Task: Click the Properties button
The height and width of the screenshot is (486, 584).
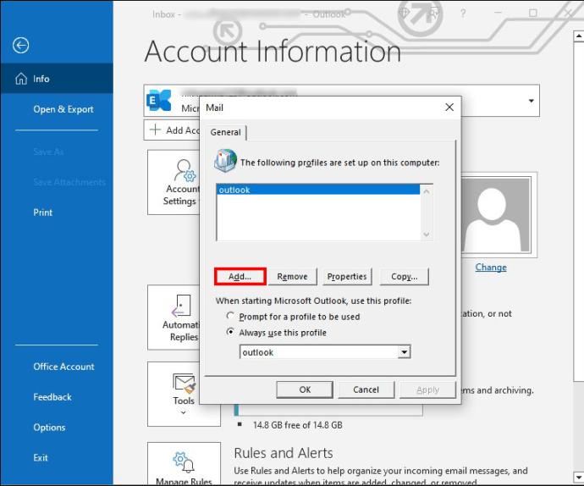Action: click(x=347, y=277)
